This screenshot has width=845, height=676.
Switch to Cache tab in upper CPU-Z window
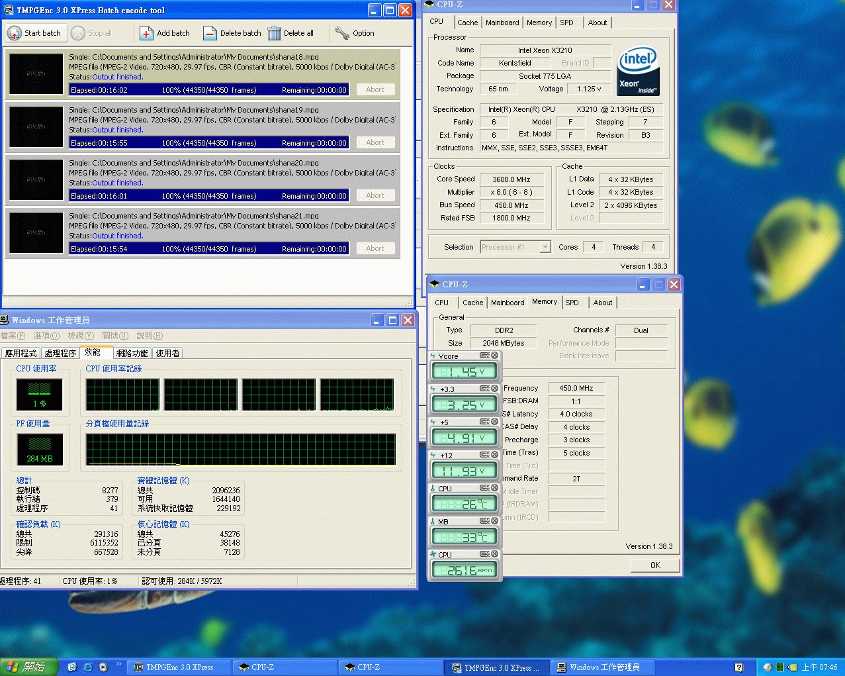(467, 23)
